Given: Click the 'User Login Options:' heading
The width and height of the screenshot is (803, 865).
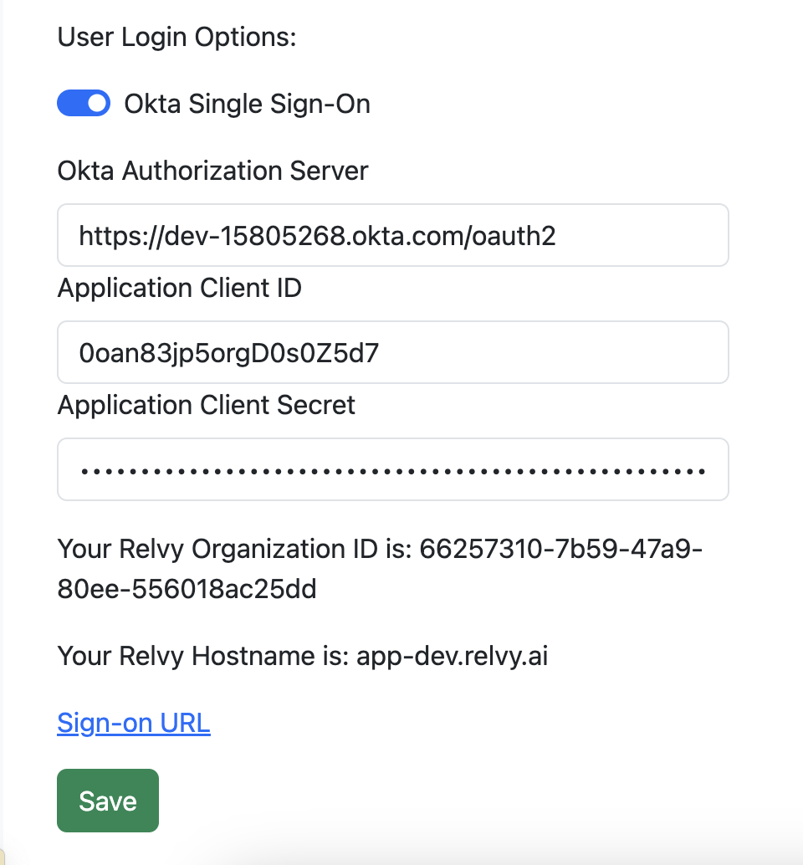Looking at the screenshot, I should click(177, 38).
